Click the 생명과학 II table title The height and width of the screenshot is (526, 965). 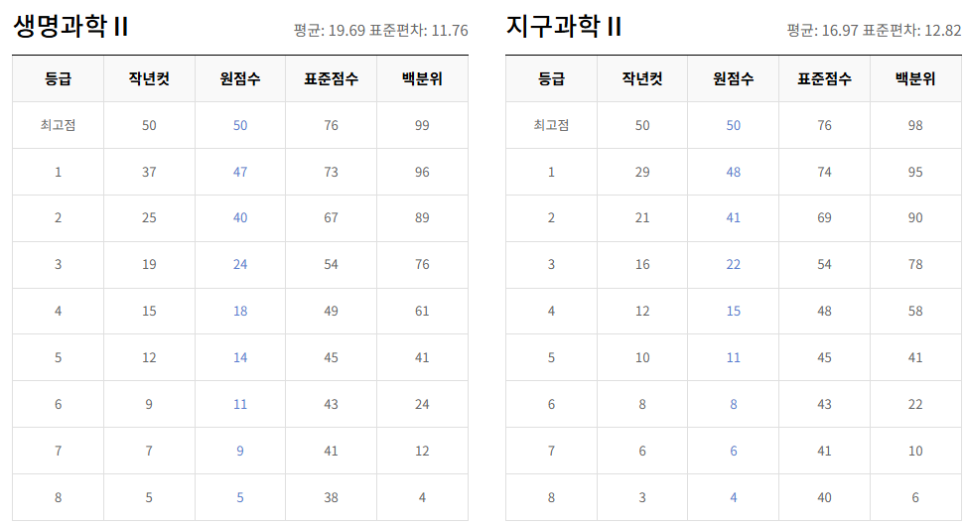[x=70, y=27]
